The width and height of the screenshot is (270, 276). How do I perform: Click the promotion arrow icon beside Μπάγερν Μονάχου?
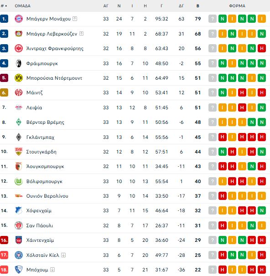pyautogui.click(x=75, y=19)
